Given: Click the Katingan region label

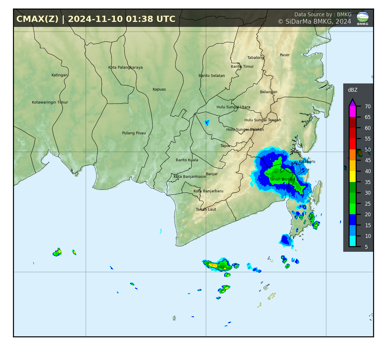Looking at the screenshot, I should pos(59,75).
